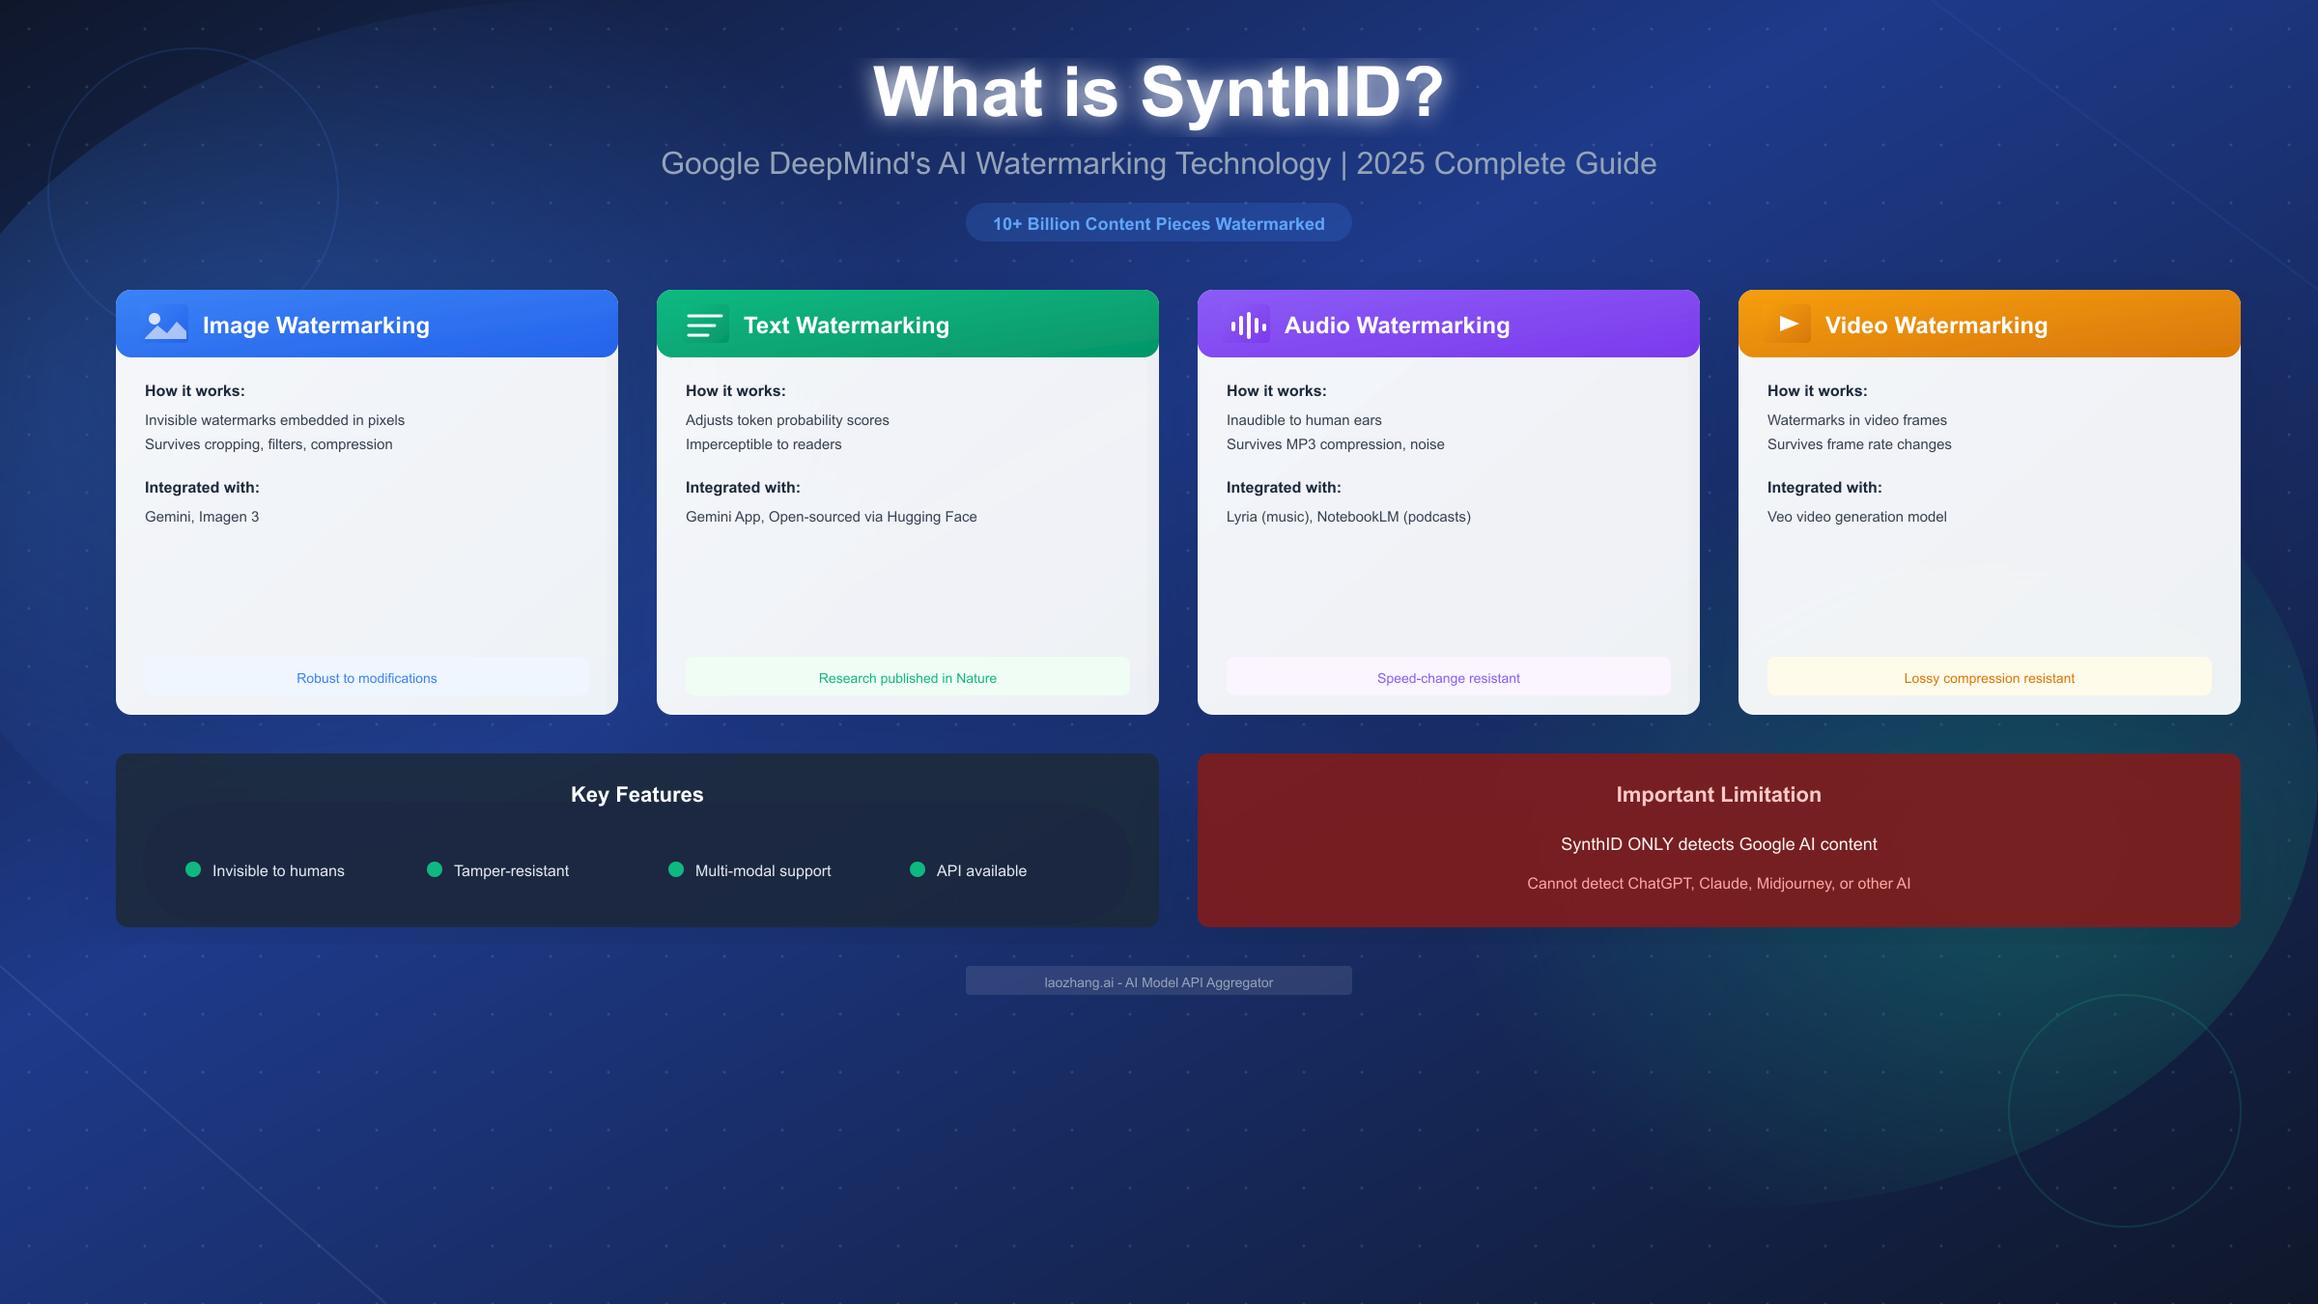This screenshot has width=2318, height=1304.
Task: Click the Speed-change resistant pill
Action: [1448, 677]
